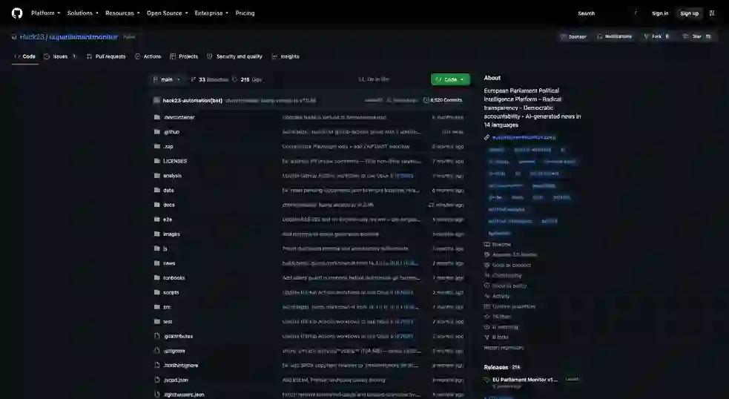Open the data folder
Image resolution: width=729 pixels, height=399 pixels.
[168, 190]
